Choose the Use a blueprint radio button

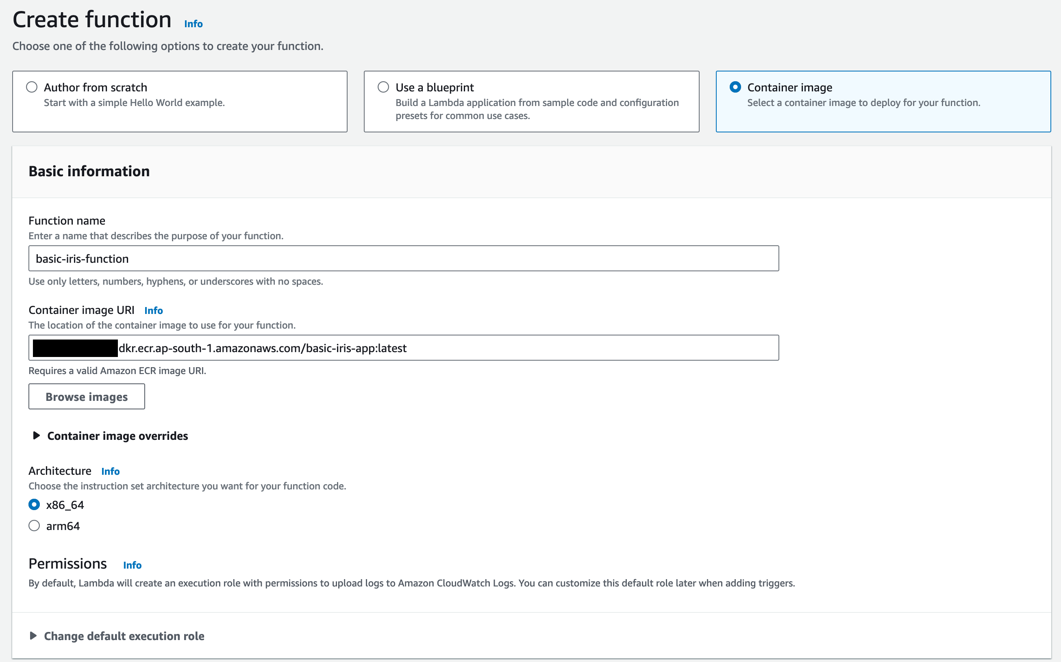(383, 87)
